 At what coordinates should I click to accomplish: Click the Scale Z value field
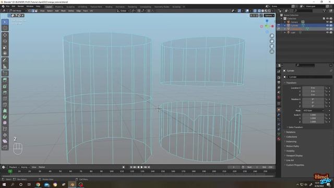point(313,122)
